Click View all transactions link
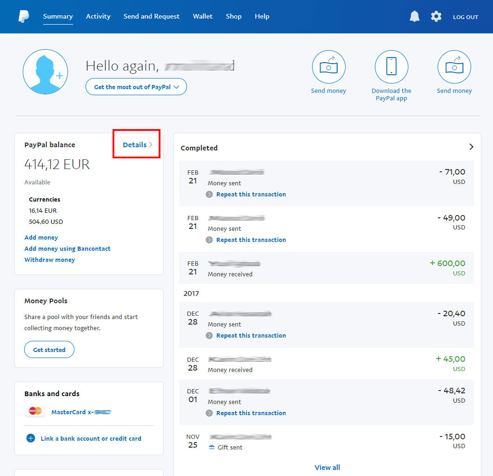Image resolution: width=493 pixels, height=476 pixels. tap(327, 467)
